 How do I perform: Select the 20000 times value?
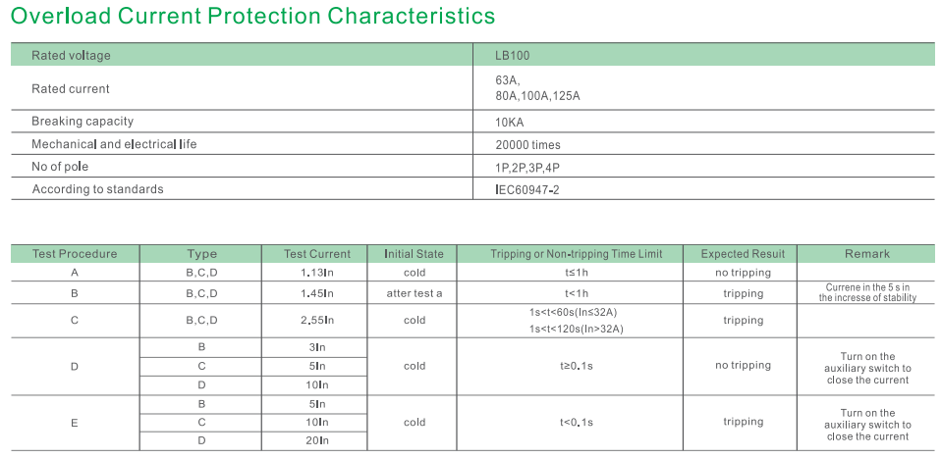click(x=528, y=145)
